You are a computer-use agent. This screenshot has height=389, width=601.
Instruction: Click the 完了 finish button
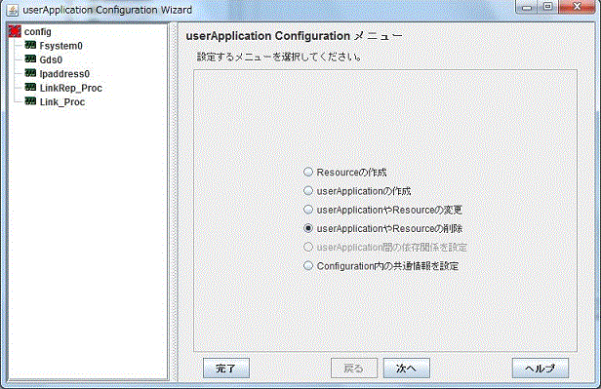[226, 368]
